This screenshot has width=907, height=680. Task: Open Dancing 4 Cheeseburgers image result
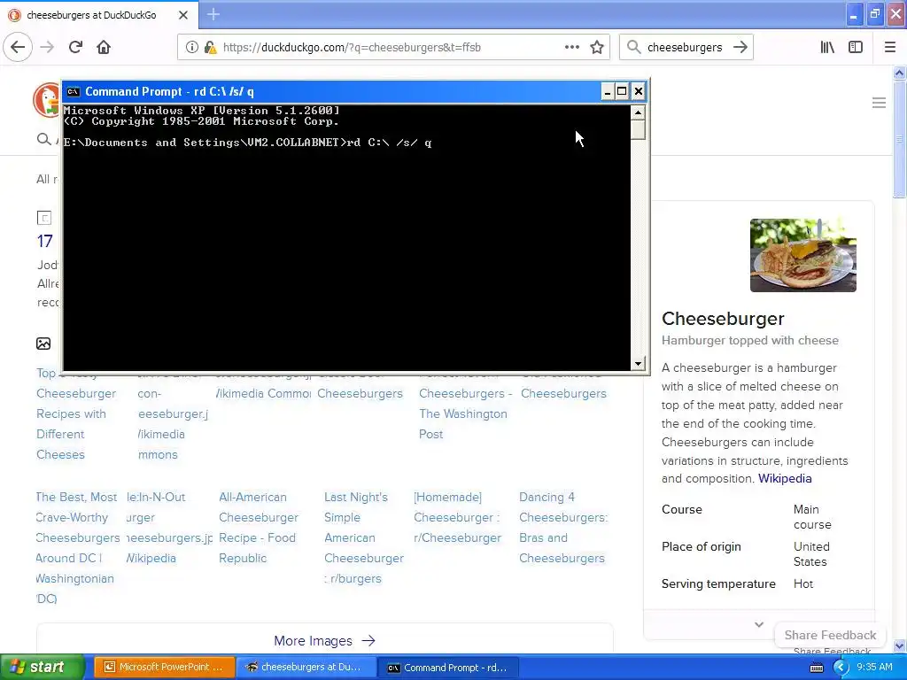click(562, 528)
